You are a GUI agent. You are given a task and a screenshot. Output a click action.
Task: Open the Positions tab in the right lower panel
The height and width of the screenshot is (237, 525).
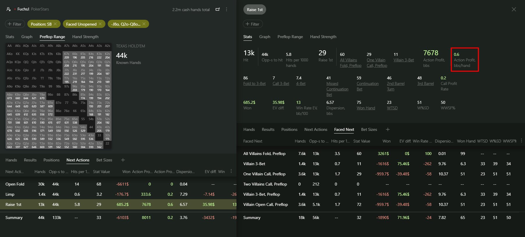[289, 129]
